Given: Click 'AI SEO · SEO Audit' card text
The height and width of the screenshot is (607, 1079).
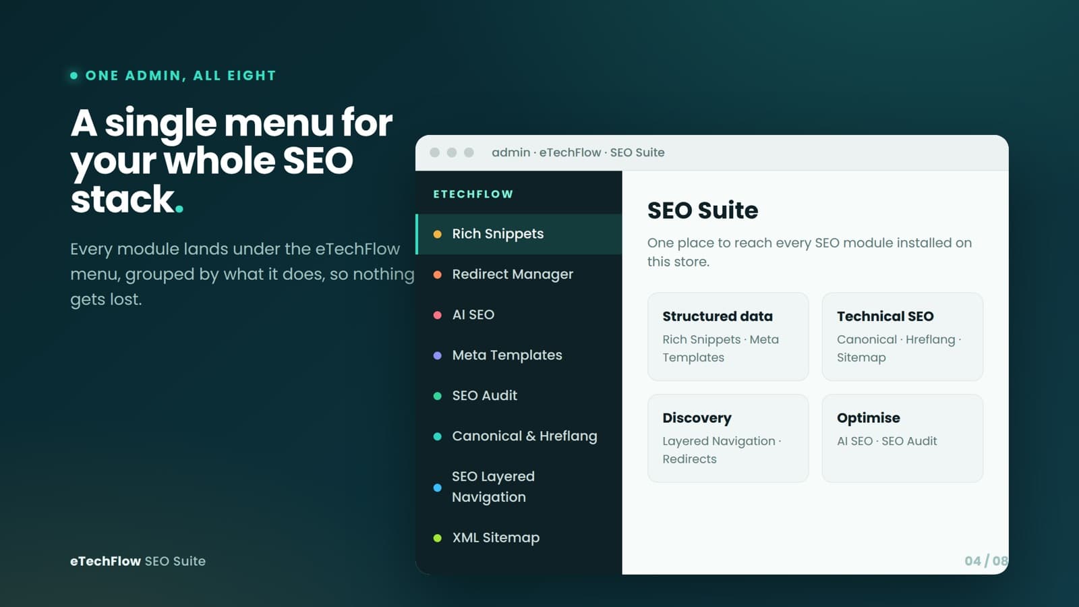Looking at the screenshot, I should [887, 441].
